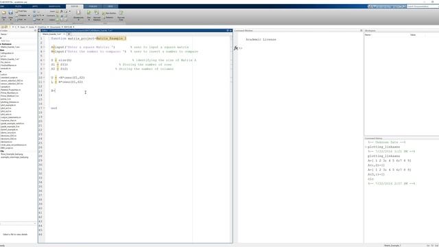This screenshot has height=247, width=439.
Task: Select BMI_script.m in Current Folder
Action: pyautogui.click(x=7, y=148)
